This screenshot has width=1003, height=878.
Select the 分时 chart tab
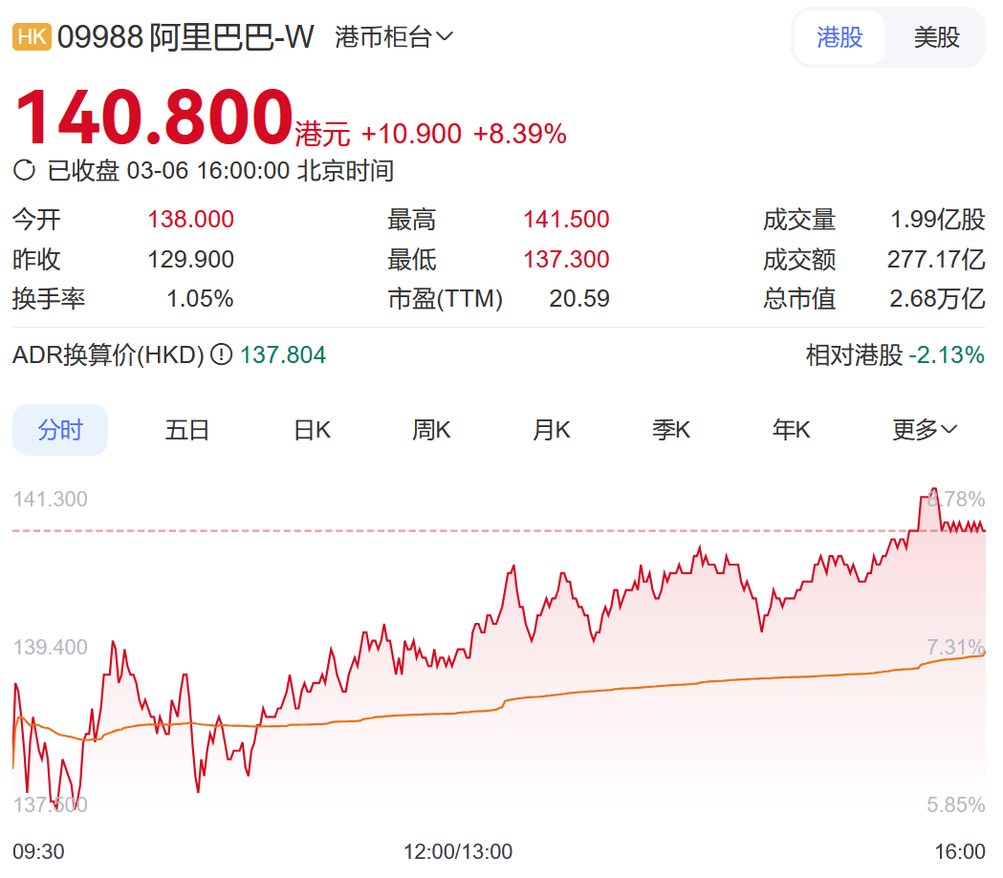pos(60,430)
